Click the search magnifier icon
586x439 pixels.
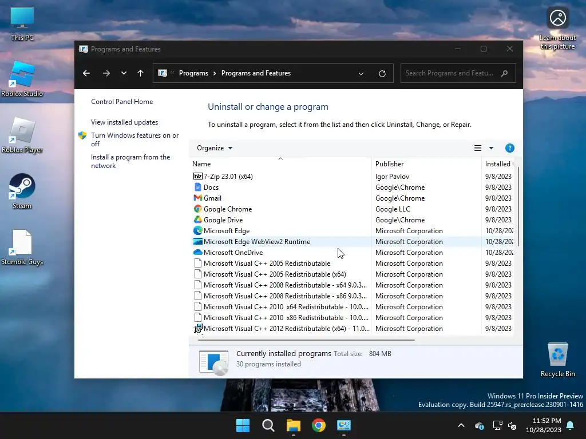[x=505, y=73]
